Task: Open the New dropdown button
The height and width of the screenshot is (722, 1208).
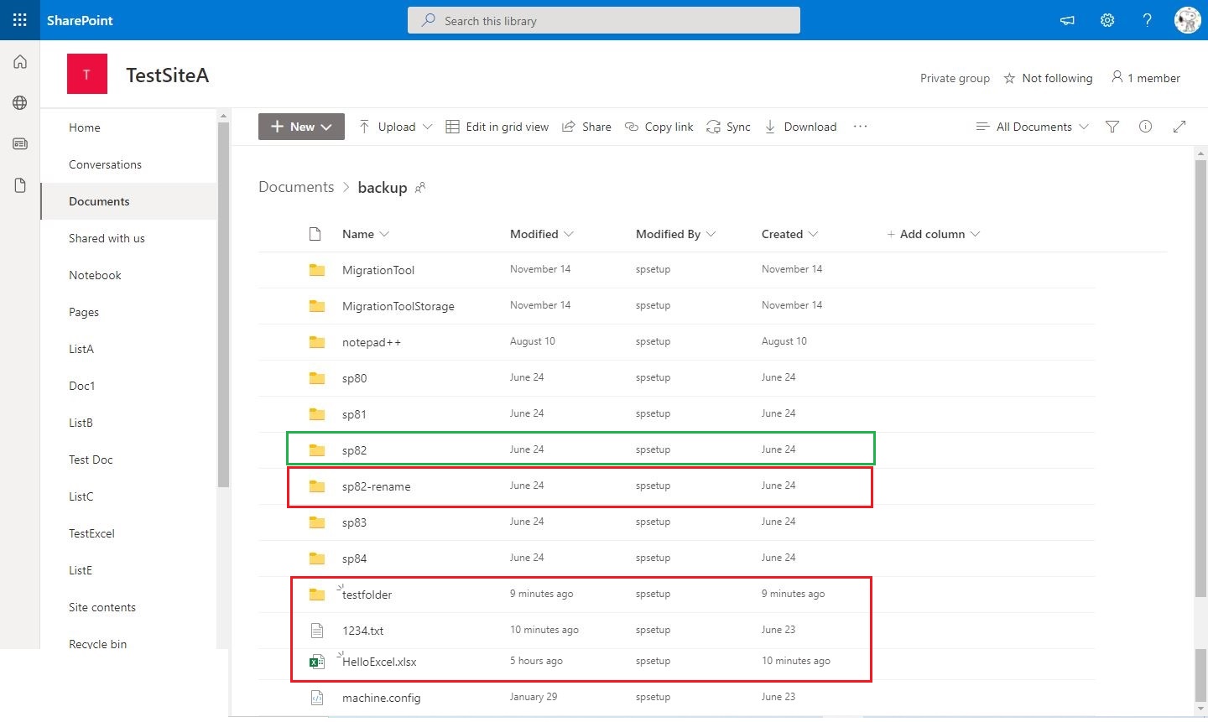Action: point(301,127)
